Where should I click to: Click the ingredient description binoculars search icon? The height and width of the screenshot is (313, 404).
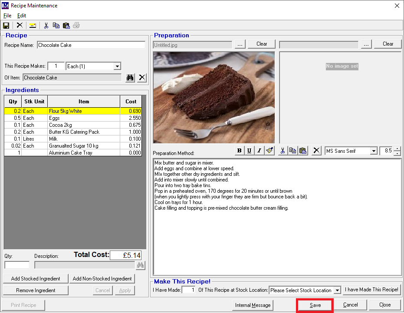point(140,265)
